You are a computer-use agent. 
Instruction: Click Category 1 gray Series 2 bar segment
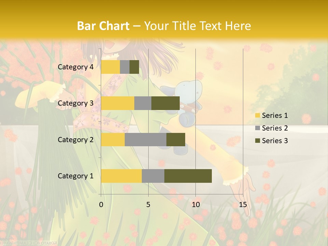click(x=153, y=176)
